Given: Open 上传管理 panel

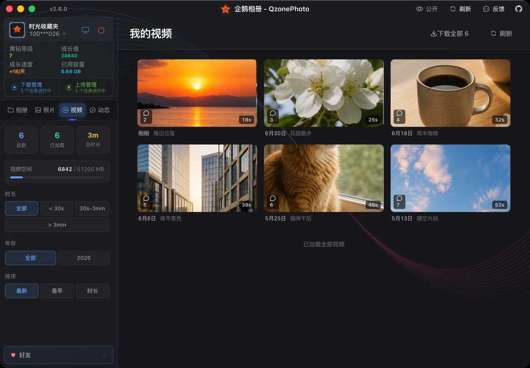Looking at the screenshot, I should [x=86, y=87].
